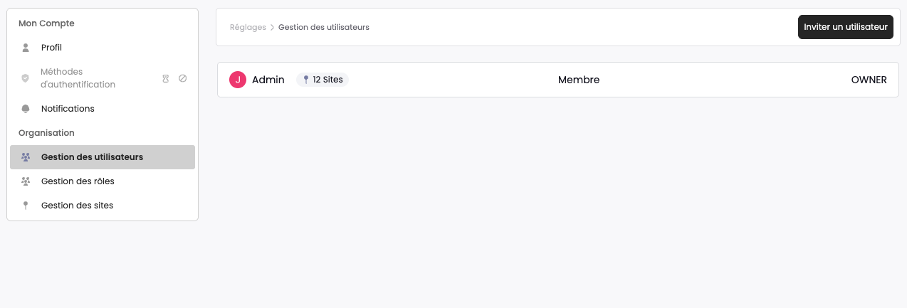Click the Profil person icon
Viewport: 907px width, 308px height.
pos(26,48)
